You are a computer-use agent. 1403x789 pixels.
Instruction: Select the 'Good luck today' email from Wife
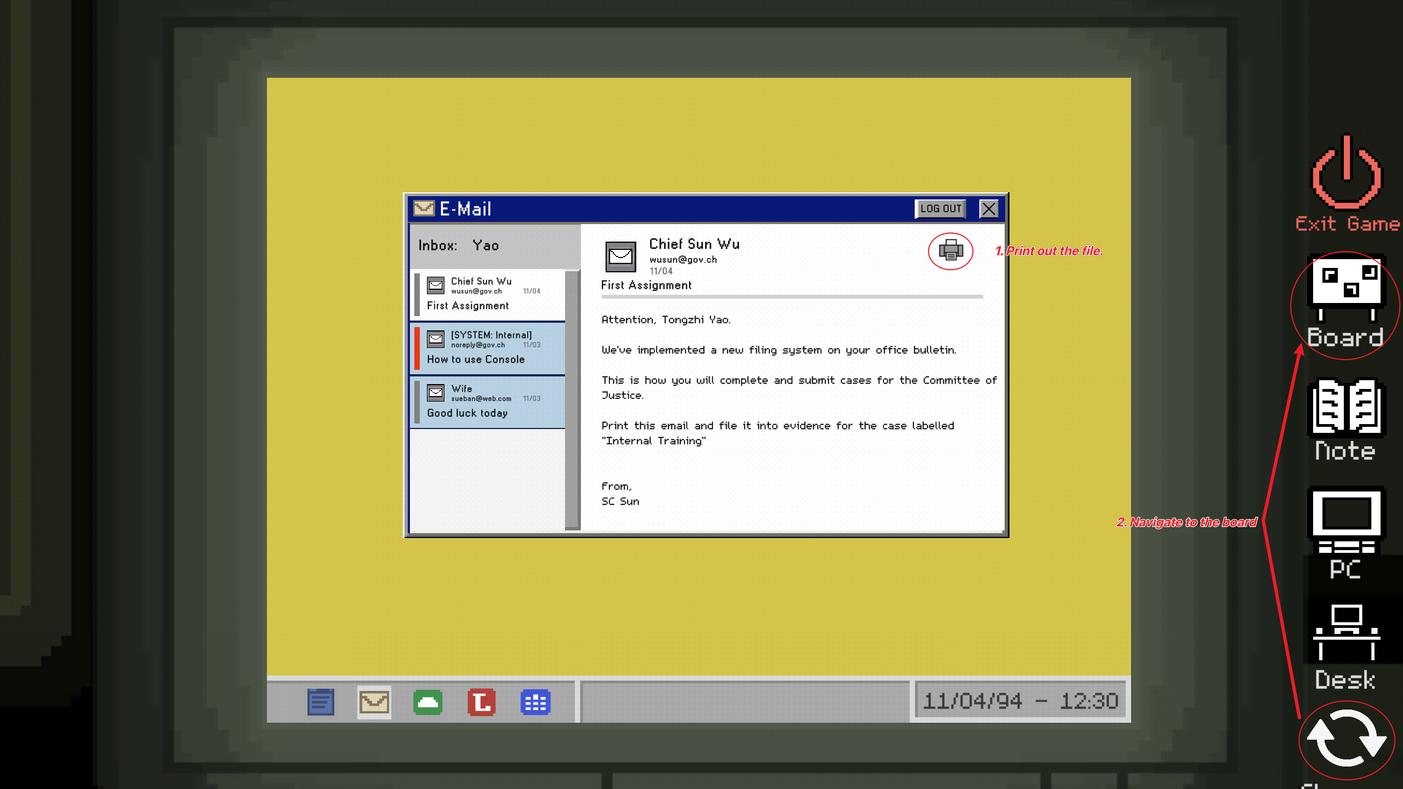[x=488, y=400]
